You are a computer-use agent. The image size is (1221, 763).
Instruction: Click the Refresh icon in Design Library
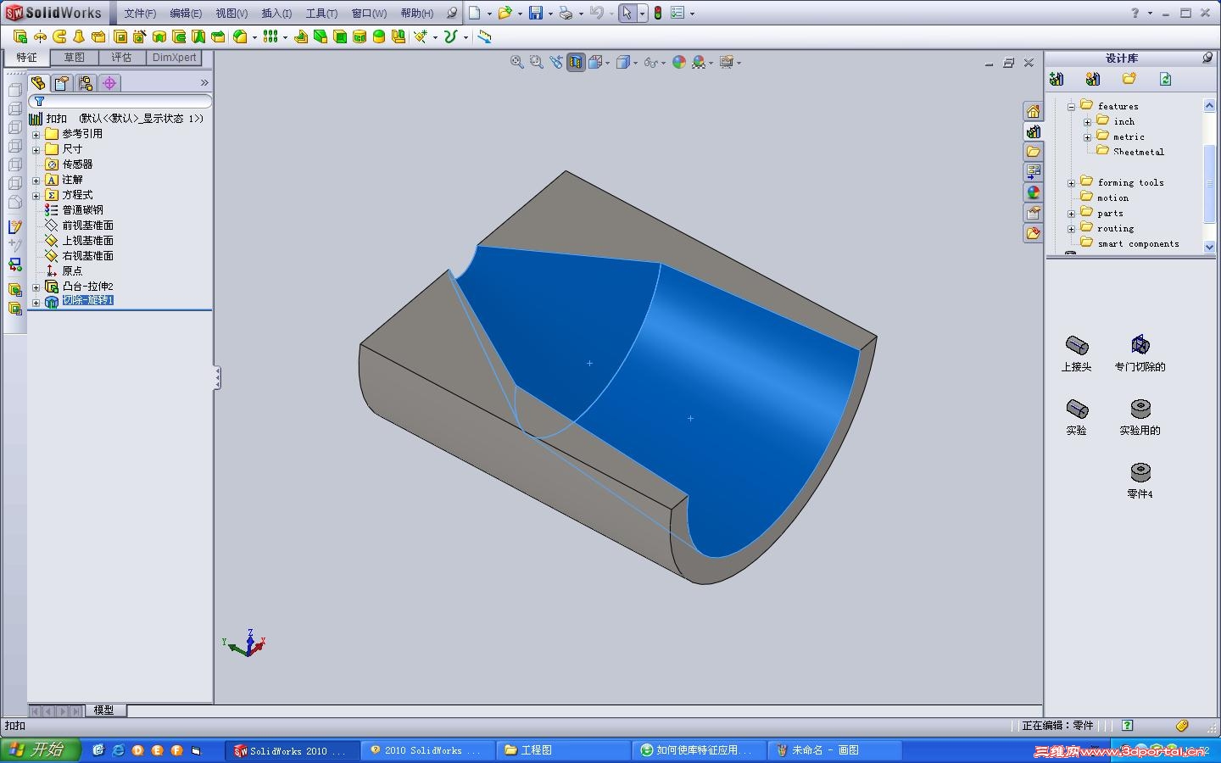(1166, 79)
